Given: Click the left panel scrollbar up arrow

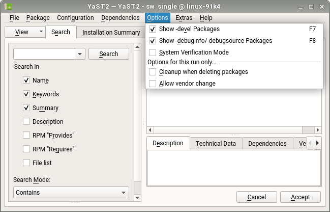Looking at the screenshot, I should click(x=137, y=47).
